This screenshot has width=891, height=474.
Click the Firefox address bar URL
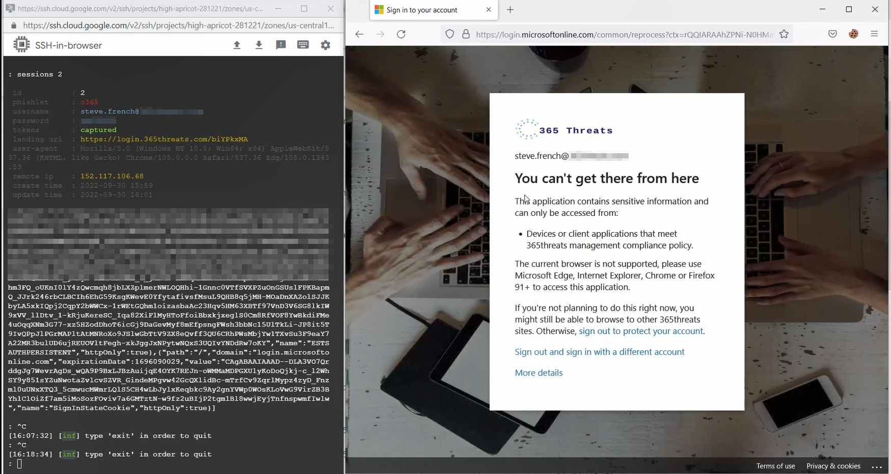point(624,35)
